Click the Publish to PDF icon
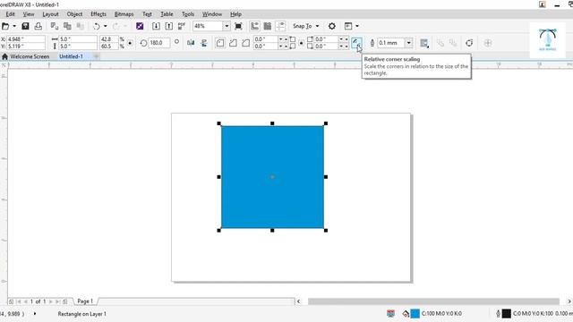The width and height of the screenshot is (573, 322). click(x=182, y=26)
